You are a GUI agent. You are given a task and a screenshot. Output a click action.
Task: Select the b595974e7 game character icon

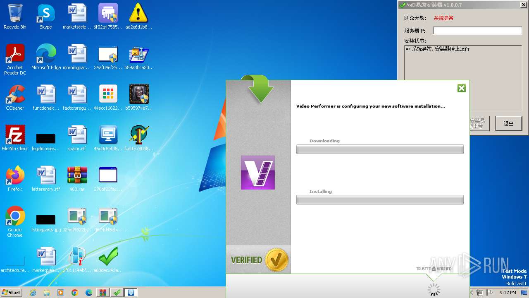(139, 98)
